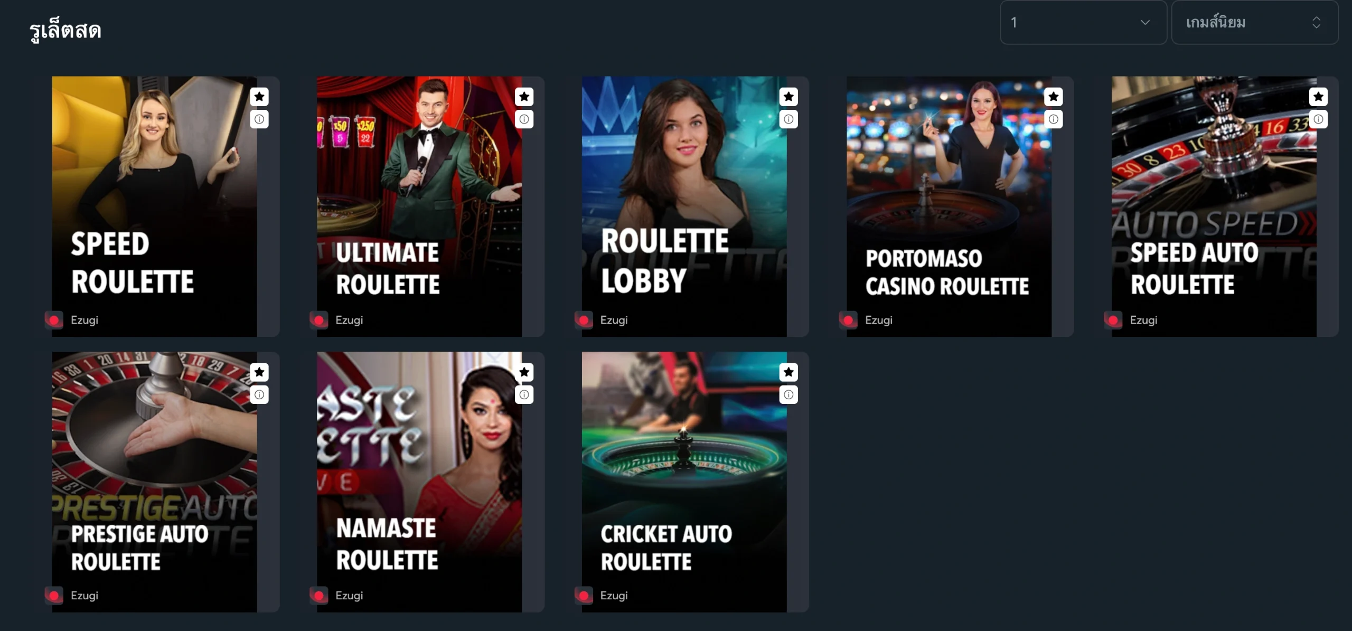1352x631 pixels.
Task: Launch the Cricket Auto Roulette game
Action: (684, 482)
